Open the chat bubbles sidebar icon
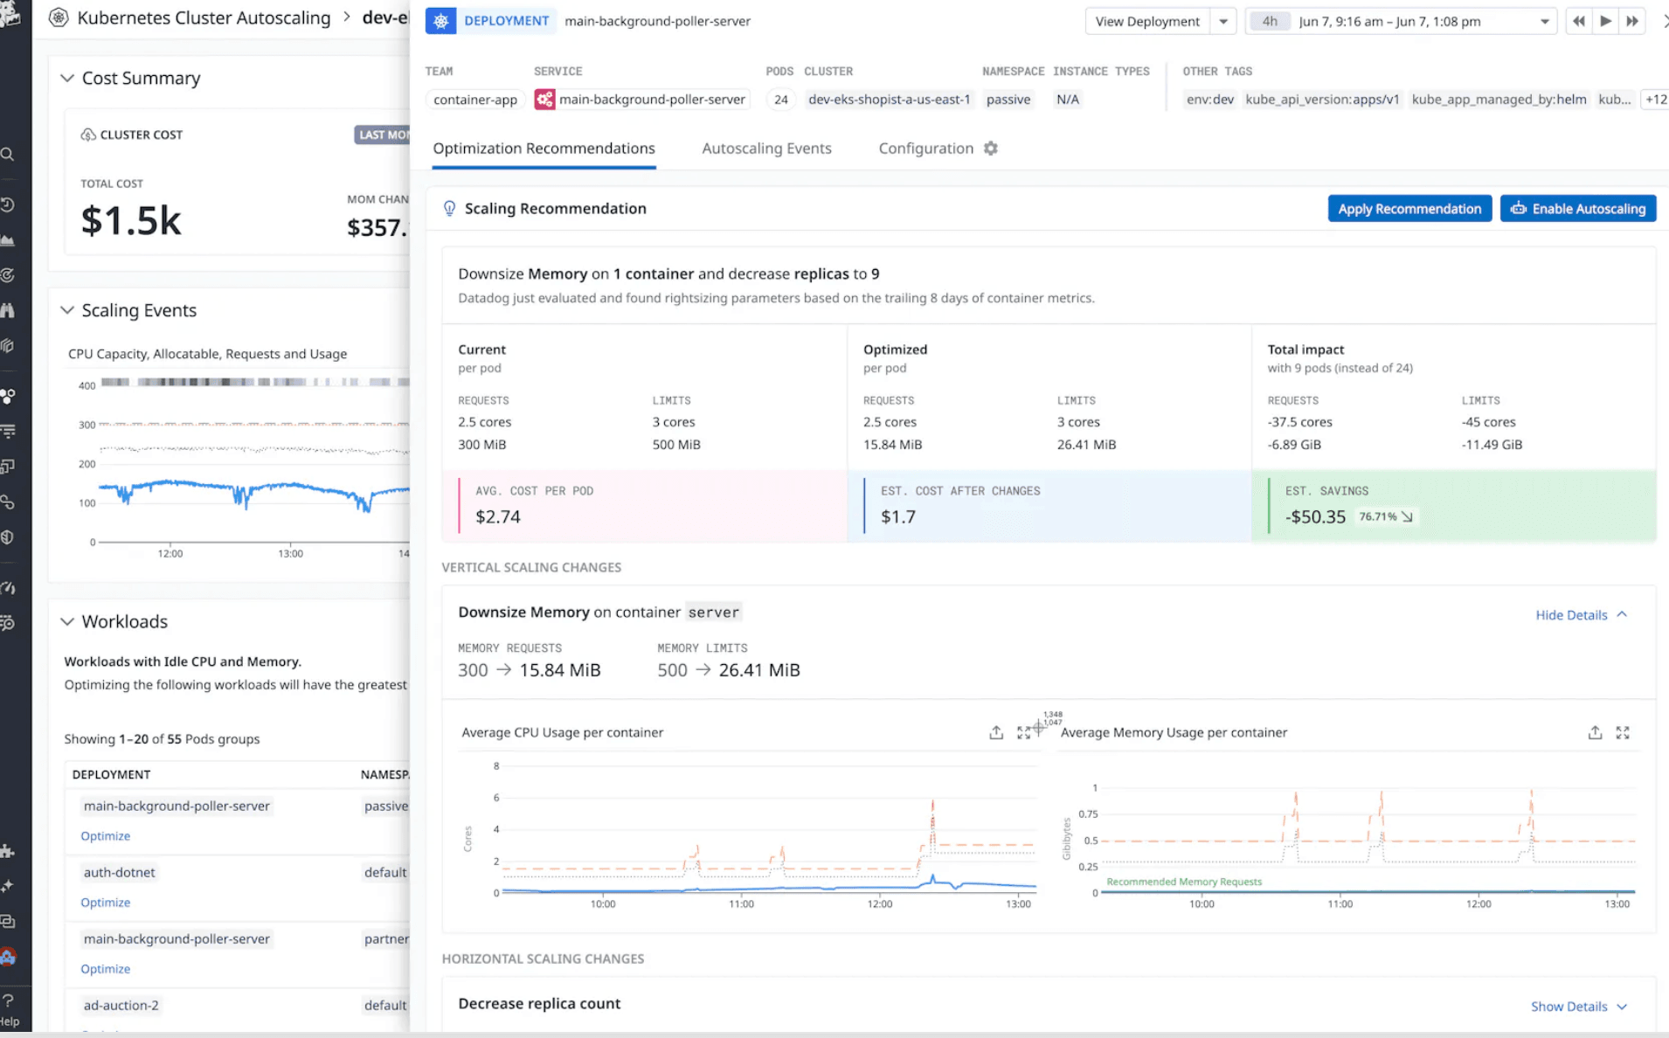 coord(8,922)
